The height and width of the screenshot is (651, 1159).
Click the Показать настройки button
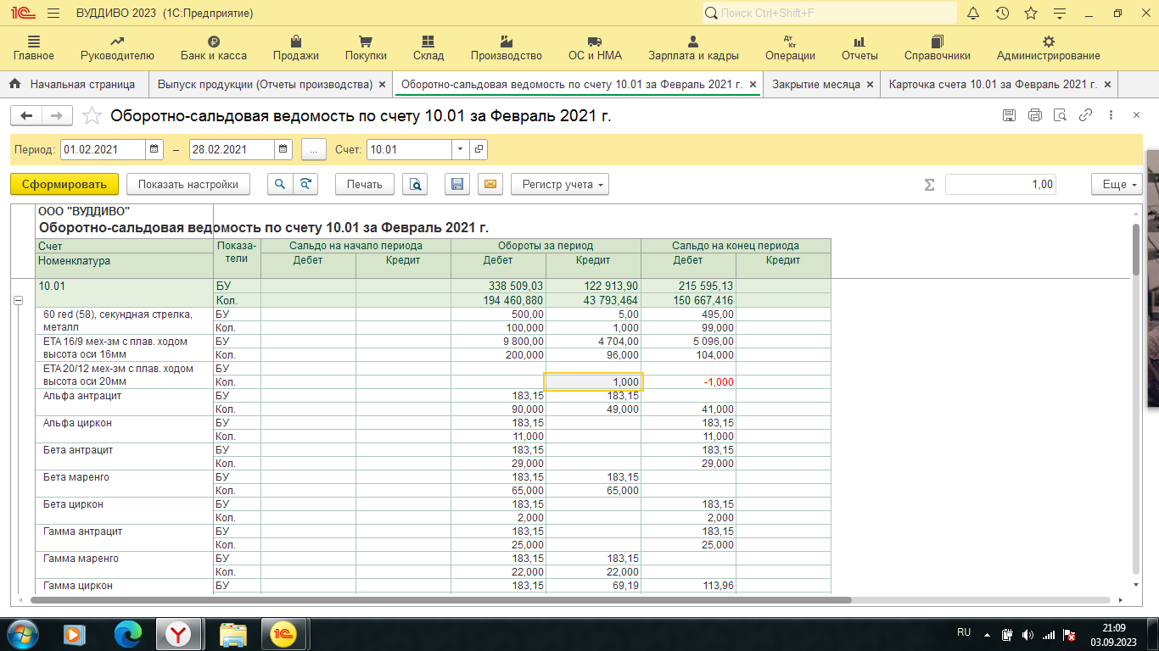click(x=188, y=185)
